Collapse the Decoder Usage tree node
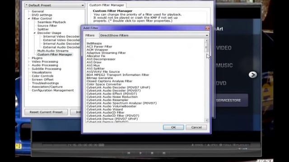This screenshot has width=289, height=162. click(x=34, y=33)
